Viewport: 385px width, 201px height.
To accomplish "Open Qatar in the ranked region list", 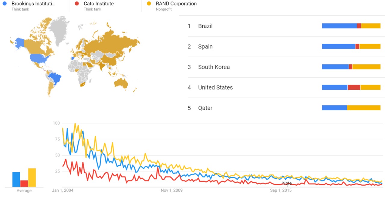I will click(205, 108).
